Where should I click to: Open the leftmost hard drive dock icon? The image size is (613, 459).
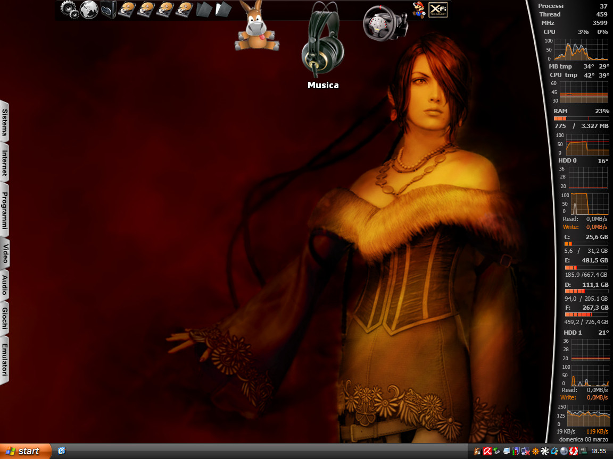pyautogui.click(x=127, y=10)
